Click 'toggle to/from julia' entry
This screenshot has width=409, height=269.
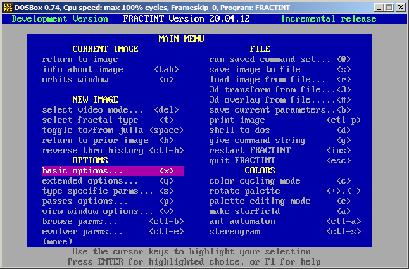(x=113, y=130)
